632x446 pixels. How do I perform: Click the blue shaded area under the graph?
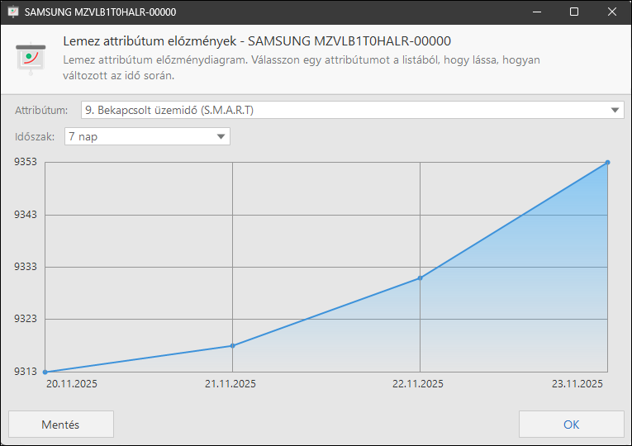512,314
